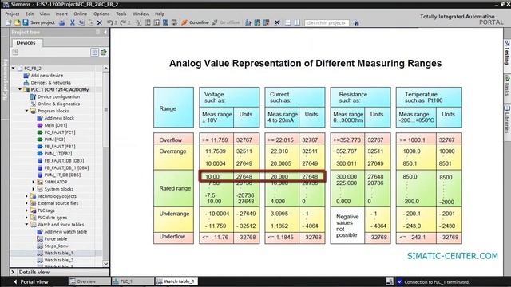
Task: Click the greyed Go offline button
Action: (226, 22)
